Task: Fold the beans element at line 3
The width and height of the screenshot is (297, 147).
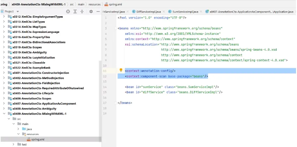Action: (116, 28)
